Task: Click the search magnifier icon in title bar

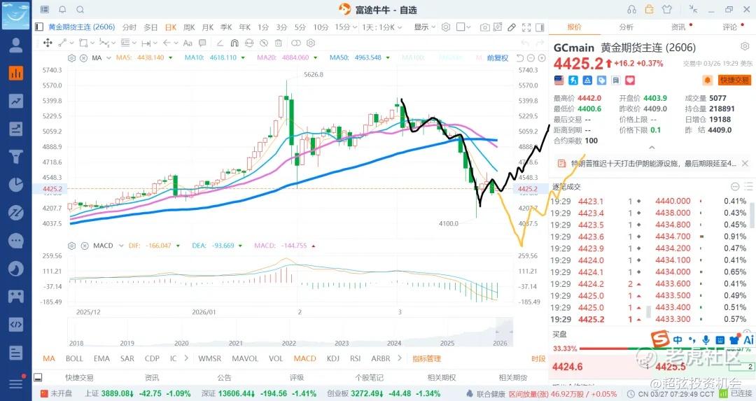Action: tap(79, 10)
